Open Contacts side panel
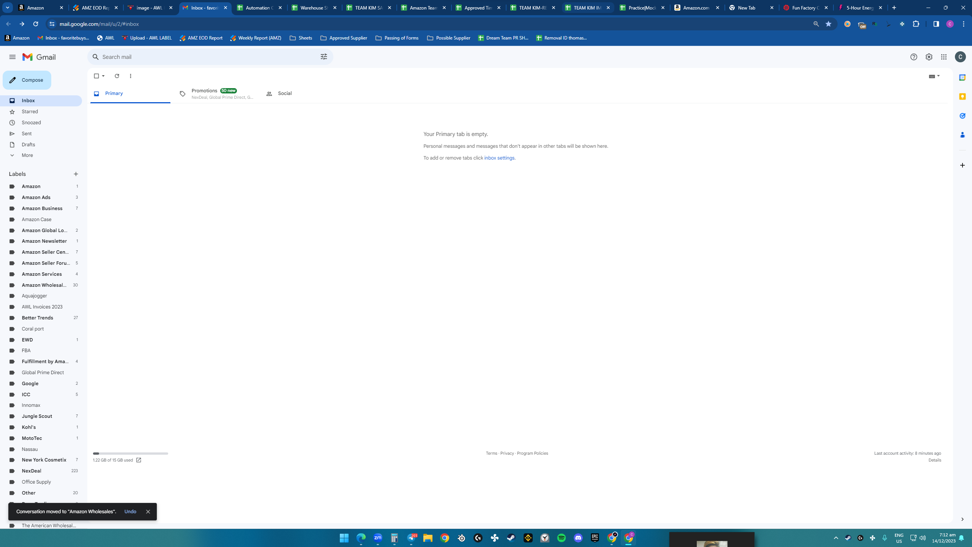The height and width of the screenshot is (547, 972). point(962,135)
